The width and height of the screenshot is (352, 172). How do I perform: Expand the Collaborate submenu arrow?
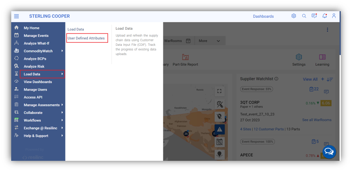(x=62, y=113)
